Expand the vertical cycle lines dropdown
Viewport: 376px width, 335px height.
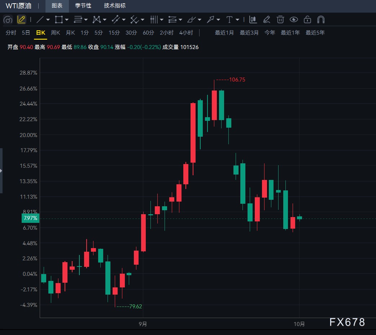(x=162, y=19)
